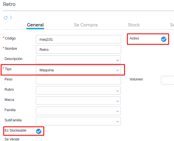Open the Stock tab
The image size is (174, 141).
[x=134, y=25]
